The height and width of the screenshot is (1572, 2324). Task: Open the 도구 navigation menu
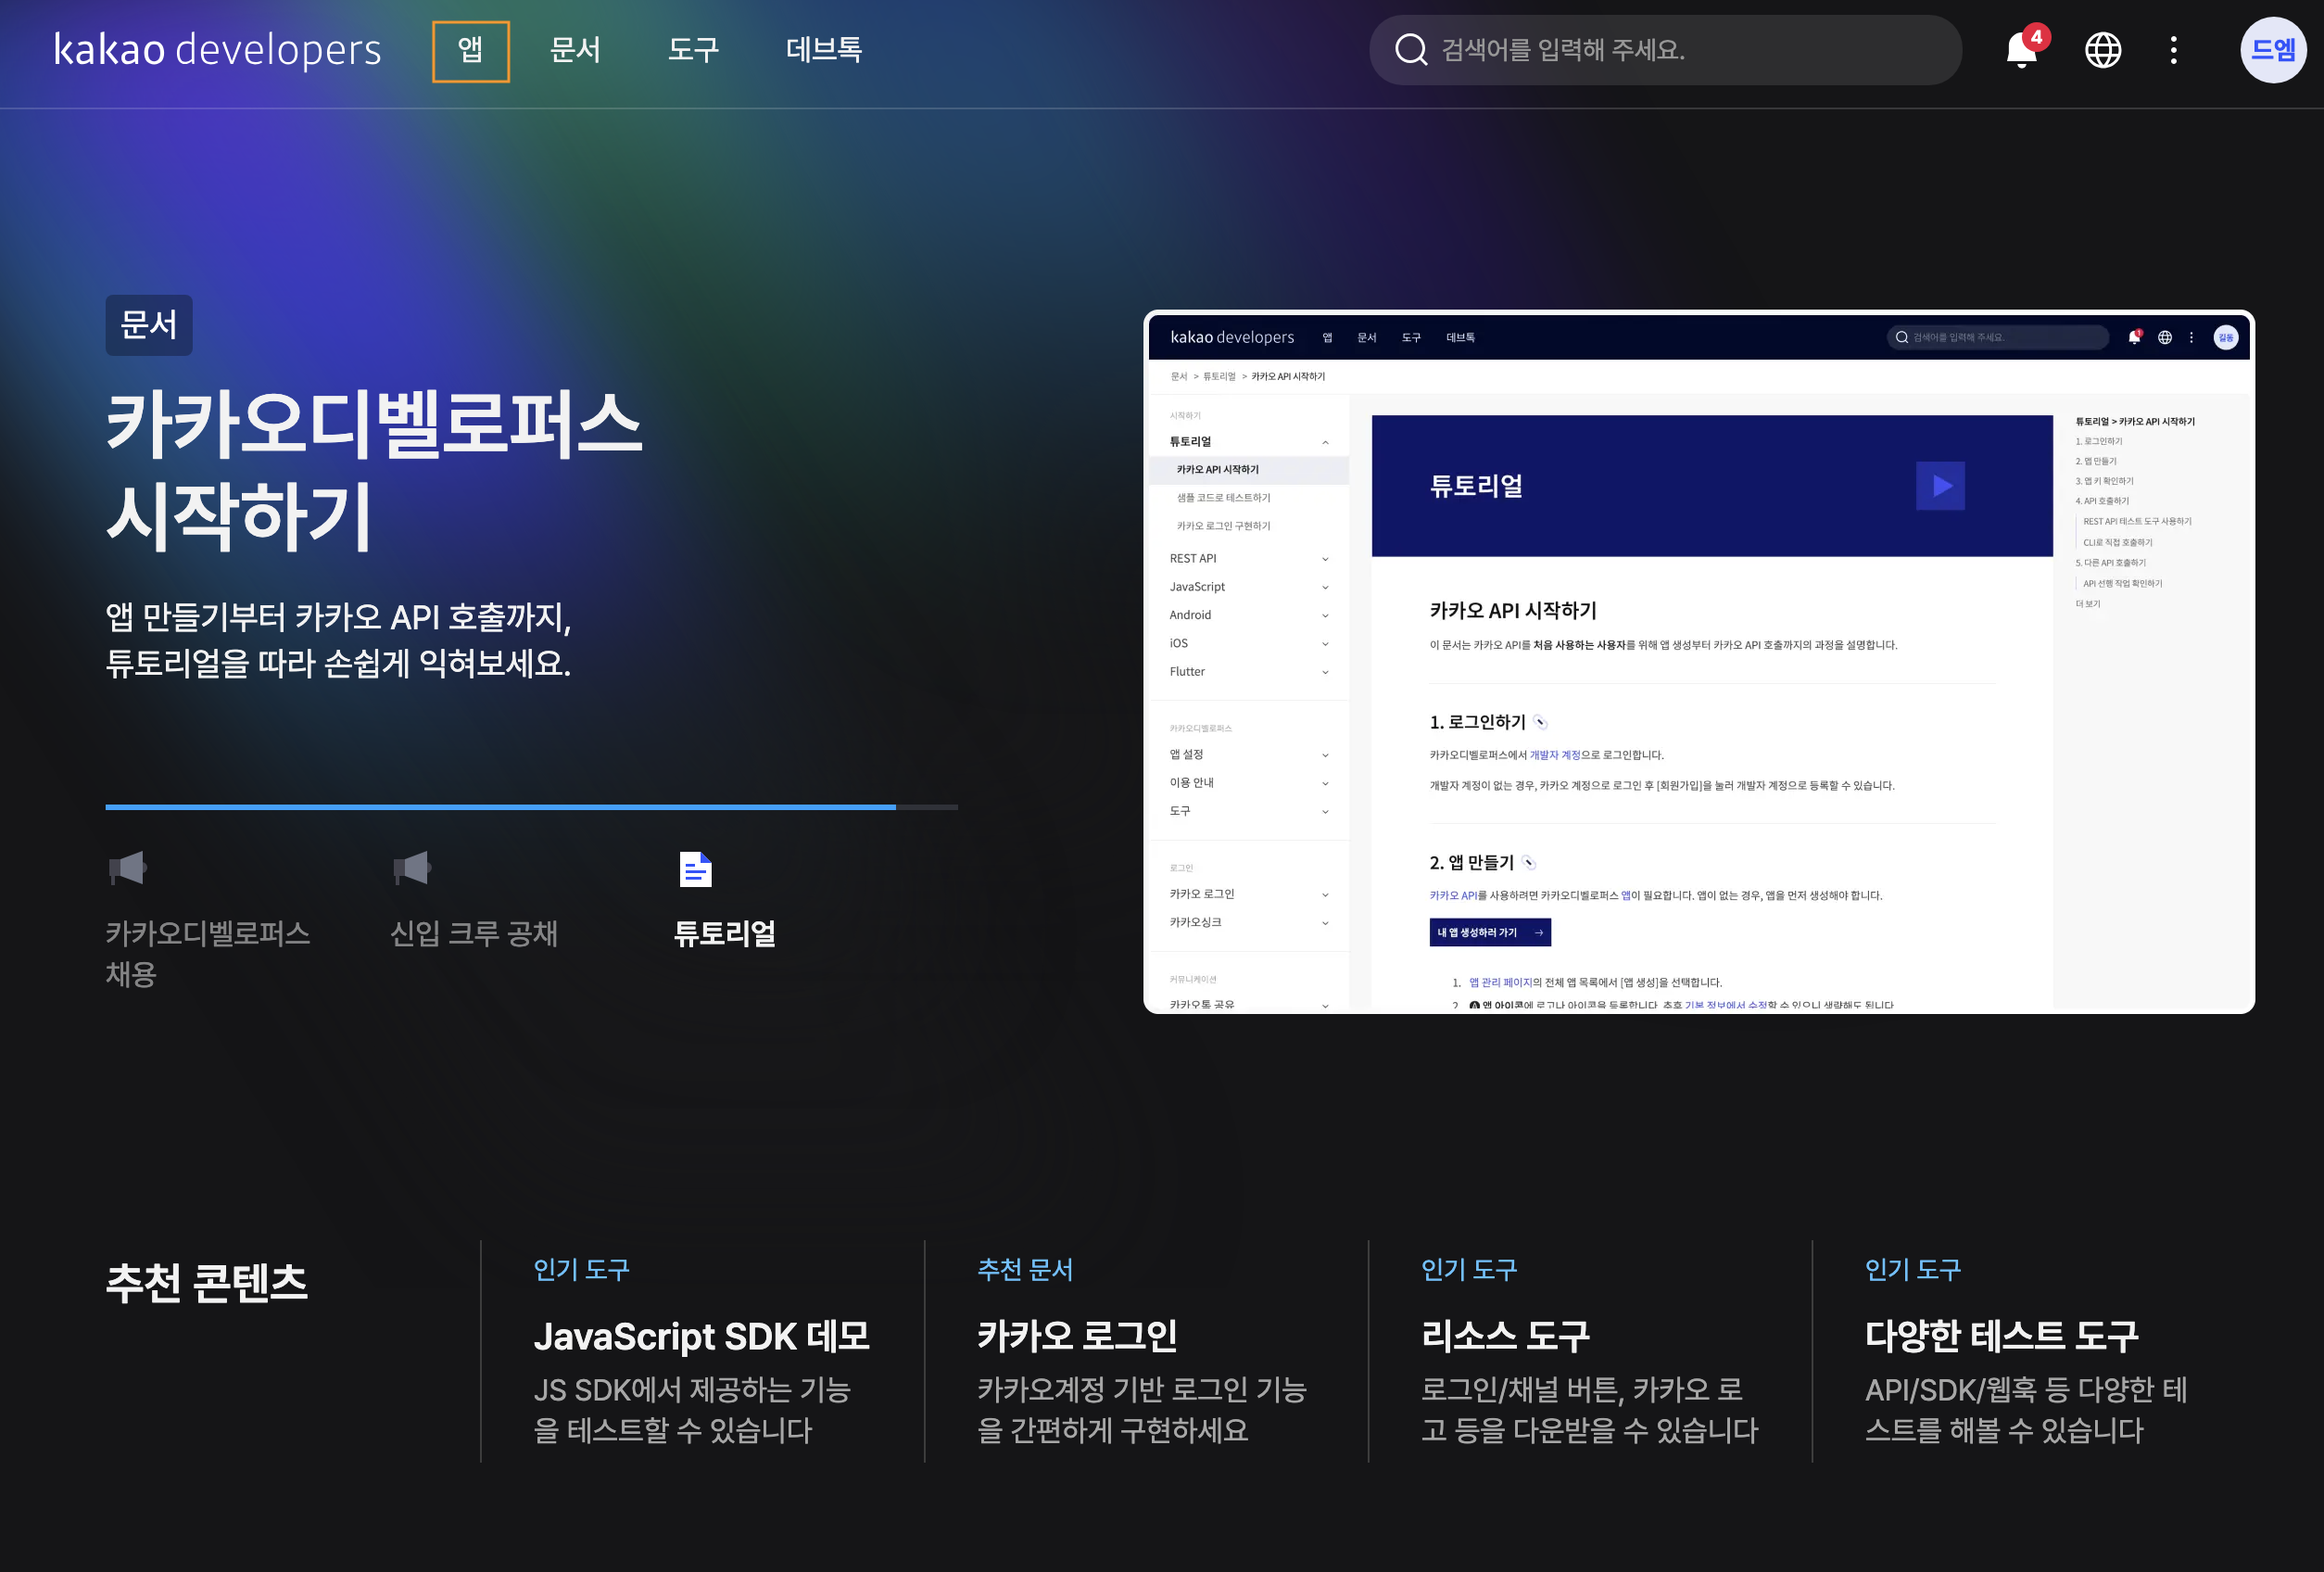(693, 50)
